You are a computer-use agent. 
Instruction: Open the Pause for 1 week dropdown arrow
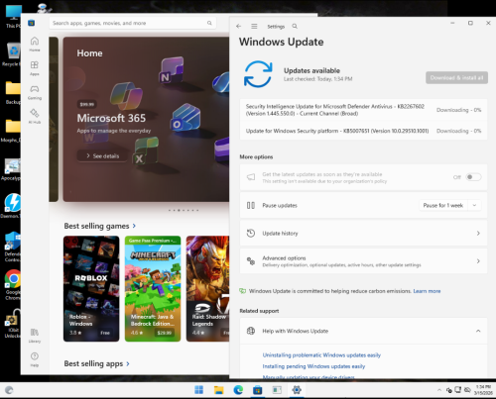click(x=474, y=205)
